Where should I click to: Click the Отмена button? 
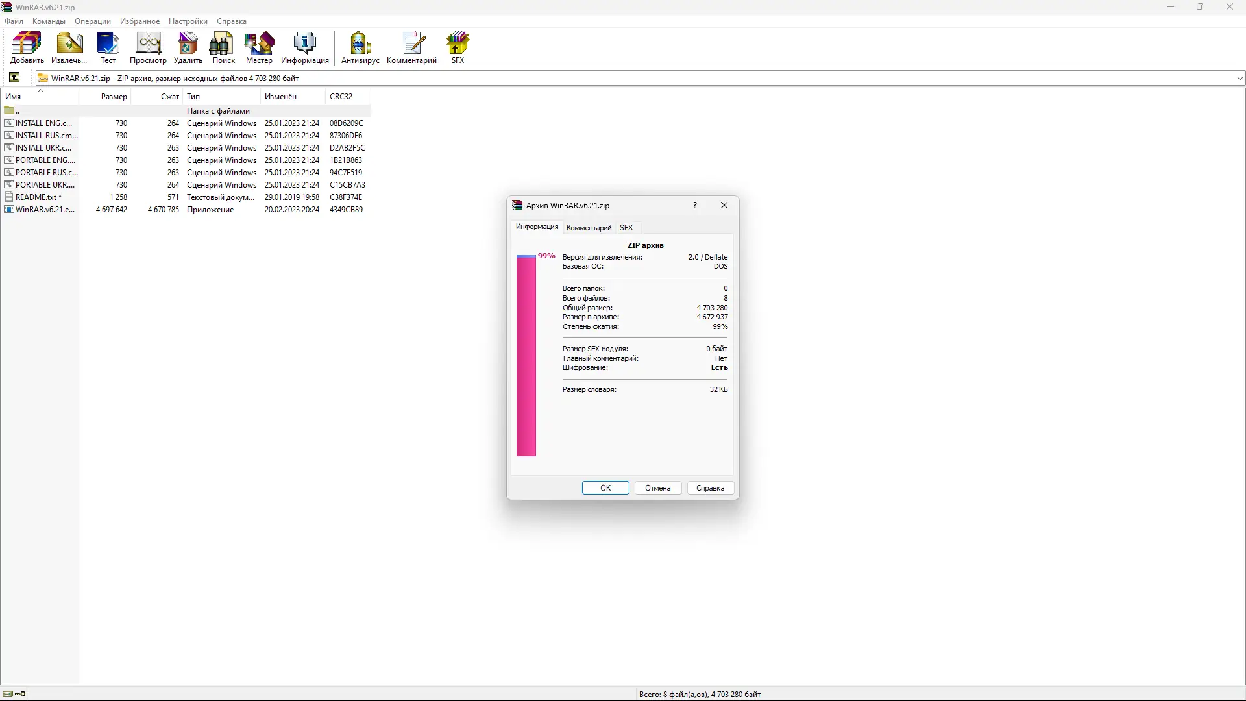[657, 488]
